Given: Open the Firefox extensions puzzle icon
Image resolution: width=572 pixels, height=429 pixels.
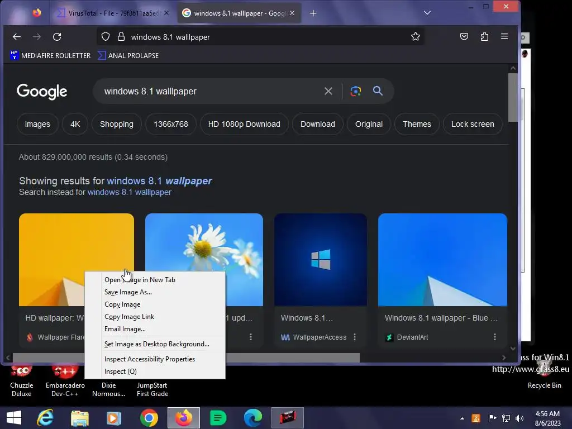Looking at the screenshot, I should [484, 36].
